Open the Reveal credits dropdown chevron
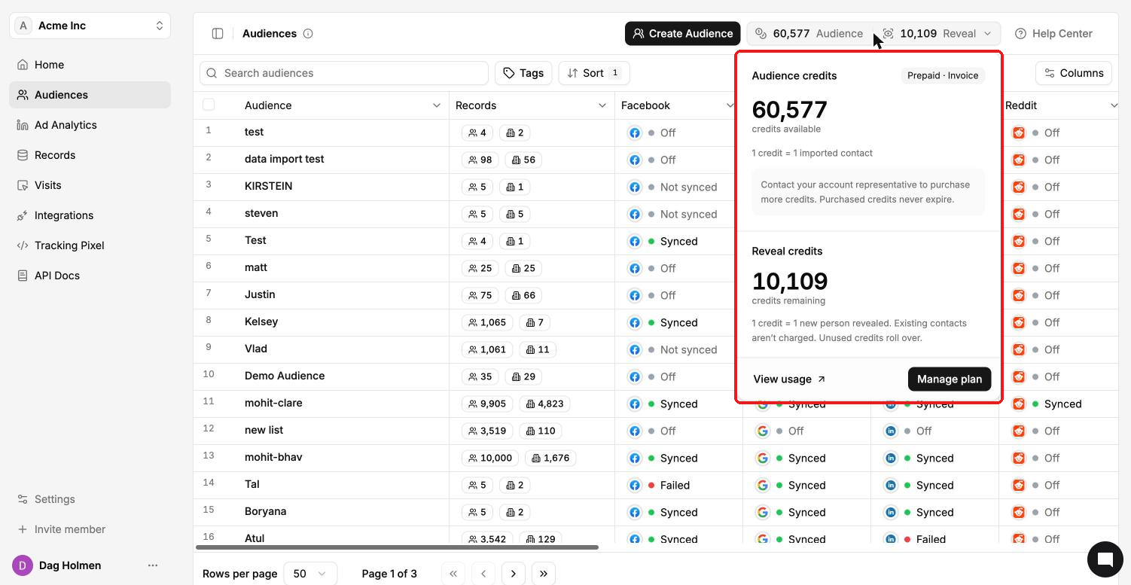Screen dimensions: 1131x585 [988, 33]
